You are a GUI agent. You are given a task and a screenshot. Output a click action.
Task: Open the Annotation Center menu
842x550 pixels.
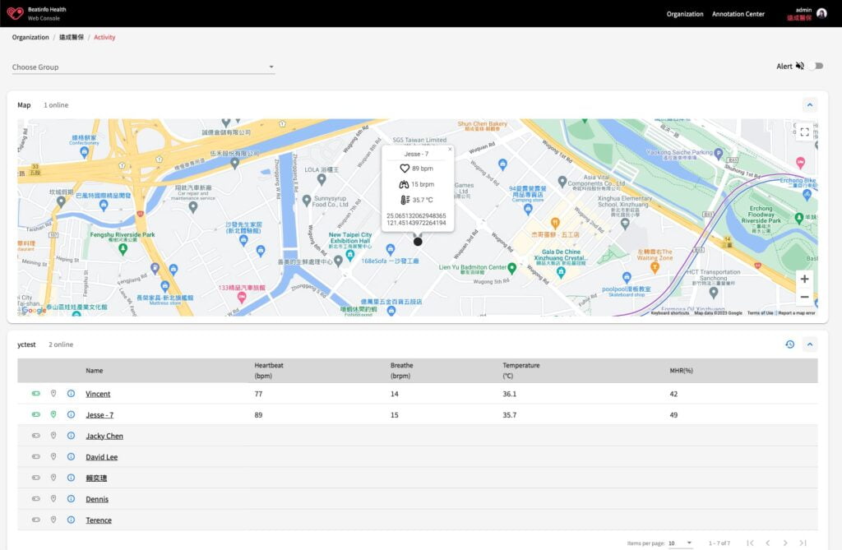(740, 14)
